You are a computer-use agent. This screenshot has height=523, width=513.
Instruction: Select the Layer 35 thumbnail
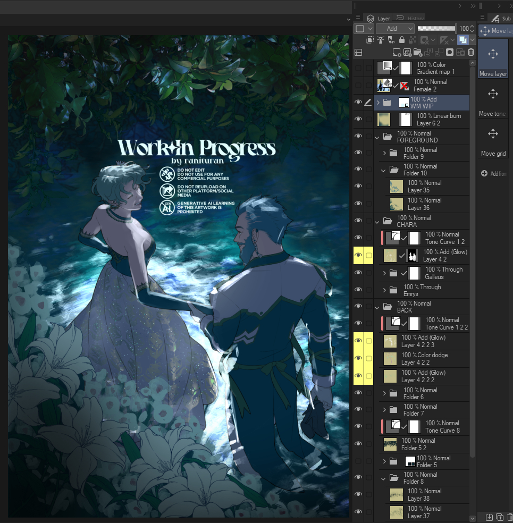tap(397, 187)
